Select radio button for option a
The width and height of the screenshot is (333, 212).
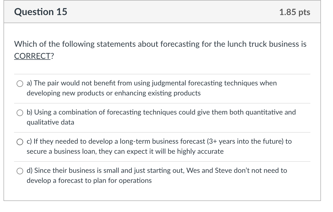pyautogui.click(x=20, y=83)
